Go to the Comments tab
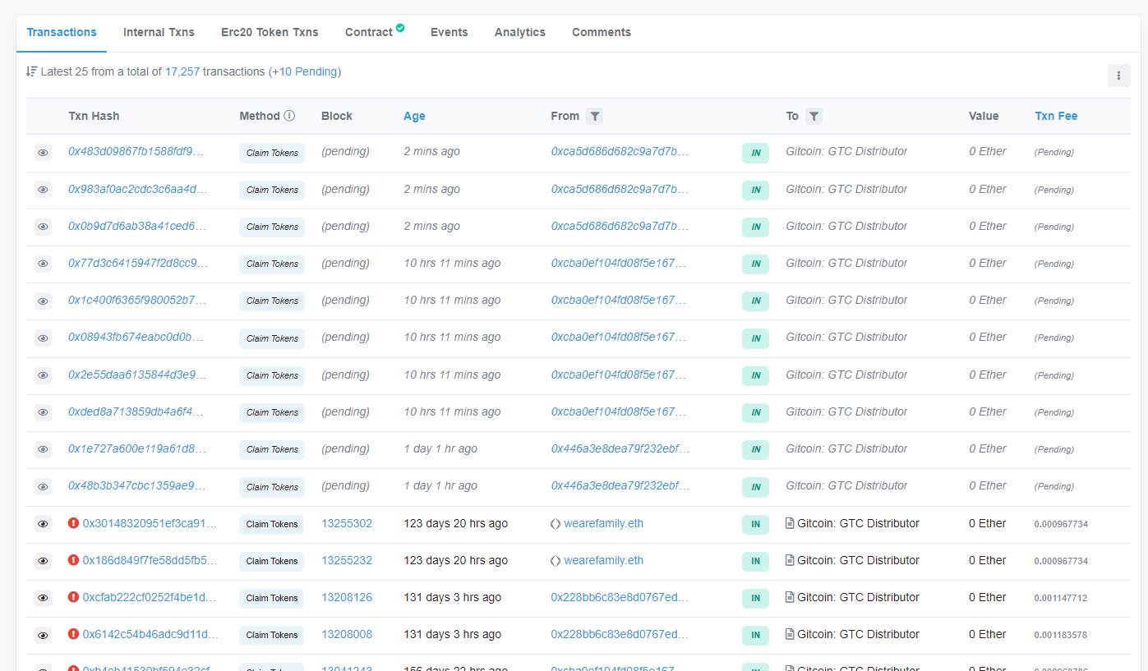Screen dimensions: 1148x671 (602, 32)
